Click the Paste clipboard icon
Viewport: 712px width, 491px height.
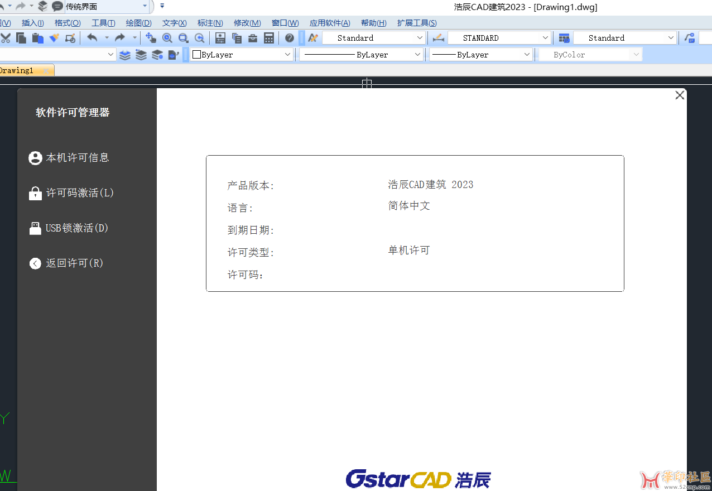coord(37,38)
